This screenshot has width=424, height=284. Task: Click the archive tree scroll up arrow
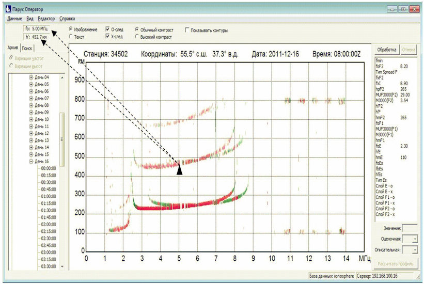pos(62,77)
